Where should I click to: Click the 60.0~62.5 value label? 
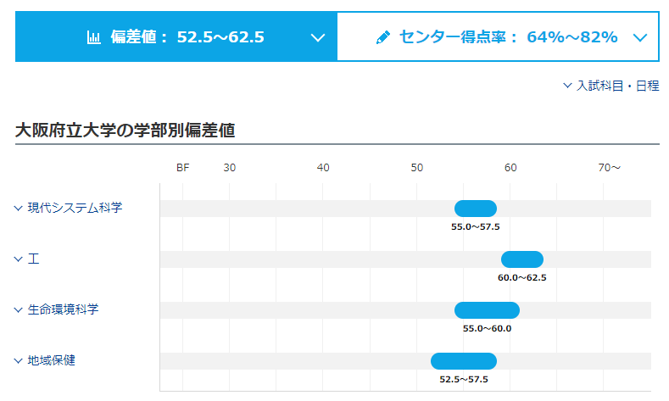point(522,278)
